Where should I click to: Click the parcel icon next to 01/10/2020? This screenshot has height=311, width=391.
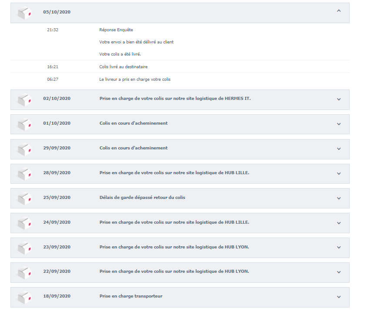tap(24, 124)
